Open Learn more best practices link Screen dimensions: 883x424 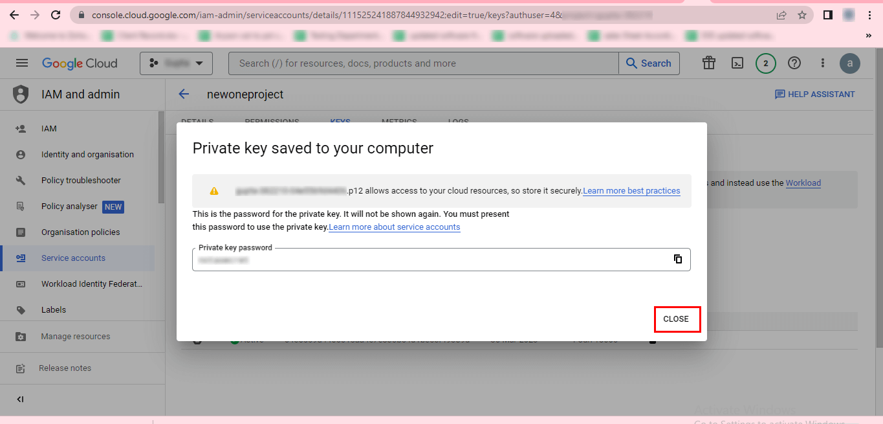[631, 191]
